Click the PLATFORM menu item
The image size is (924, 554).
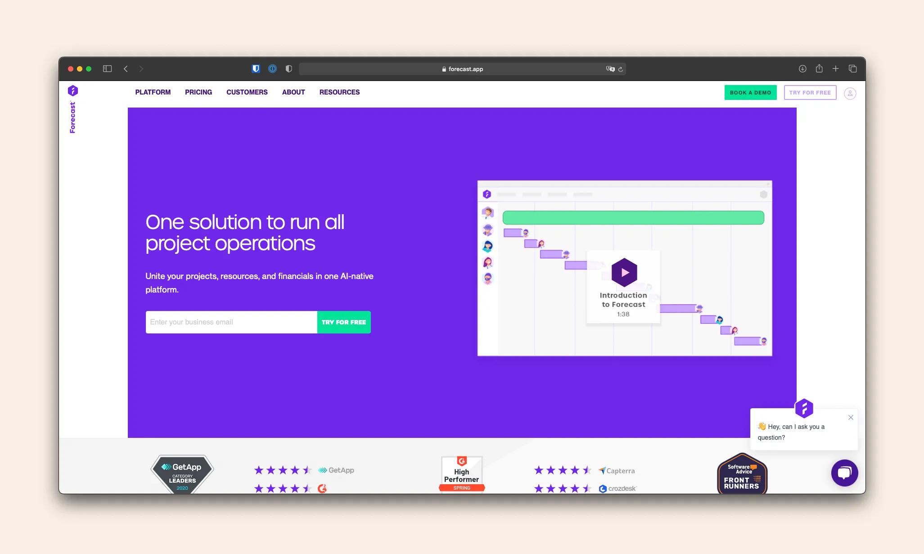(153, 92)
